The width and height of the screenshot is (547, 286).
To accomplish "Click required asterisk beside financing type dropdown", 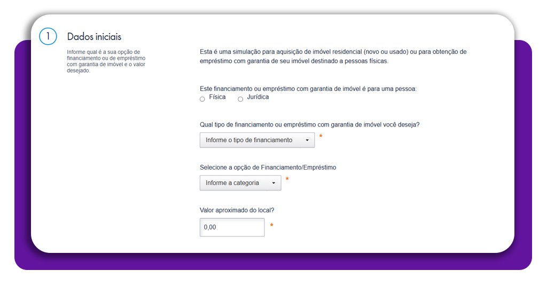I will click(x=321, y=138).
